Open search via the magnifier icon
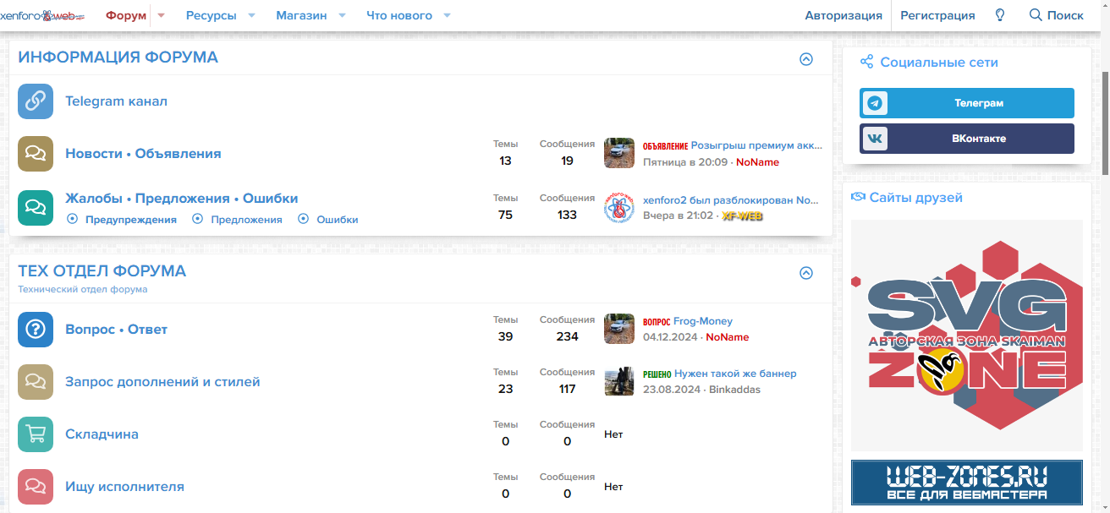 point(1036,15)
